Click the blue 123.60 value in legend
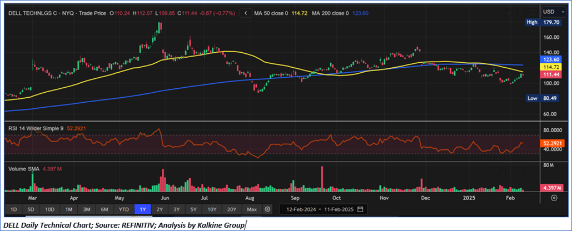The width and height of the screenshot is (572, 231). 361,13
